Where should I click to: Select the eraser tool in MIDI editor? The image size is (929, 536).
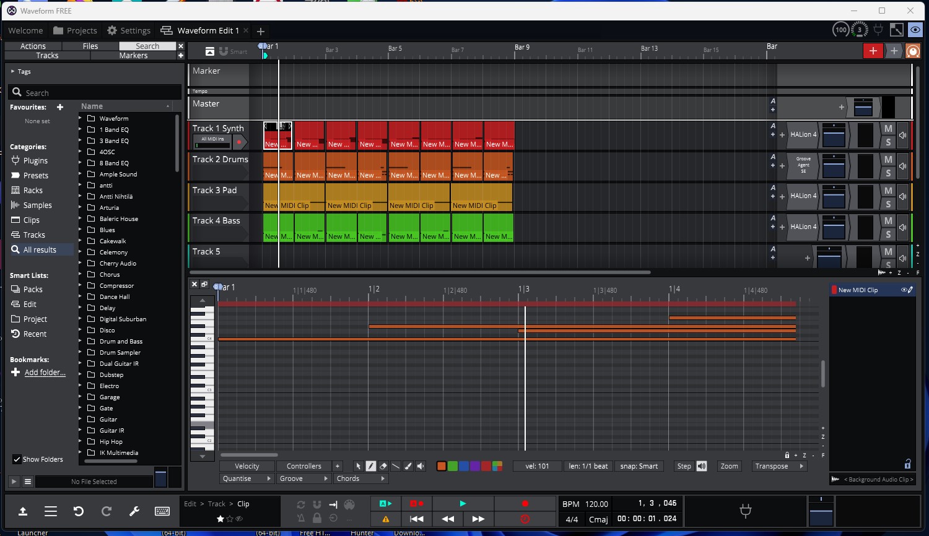tap(383, 466)
